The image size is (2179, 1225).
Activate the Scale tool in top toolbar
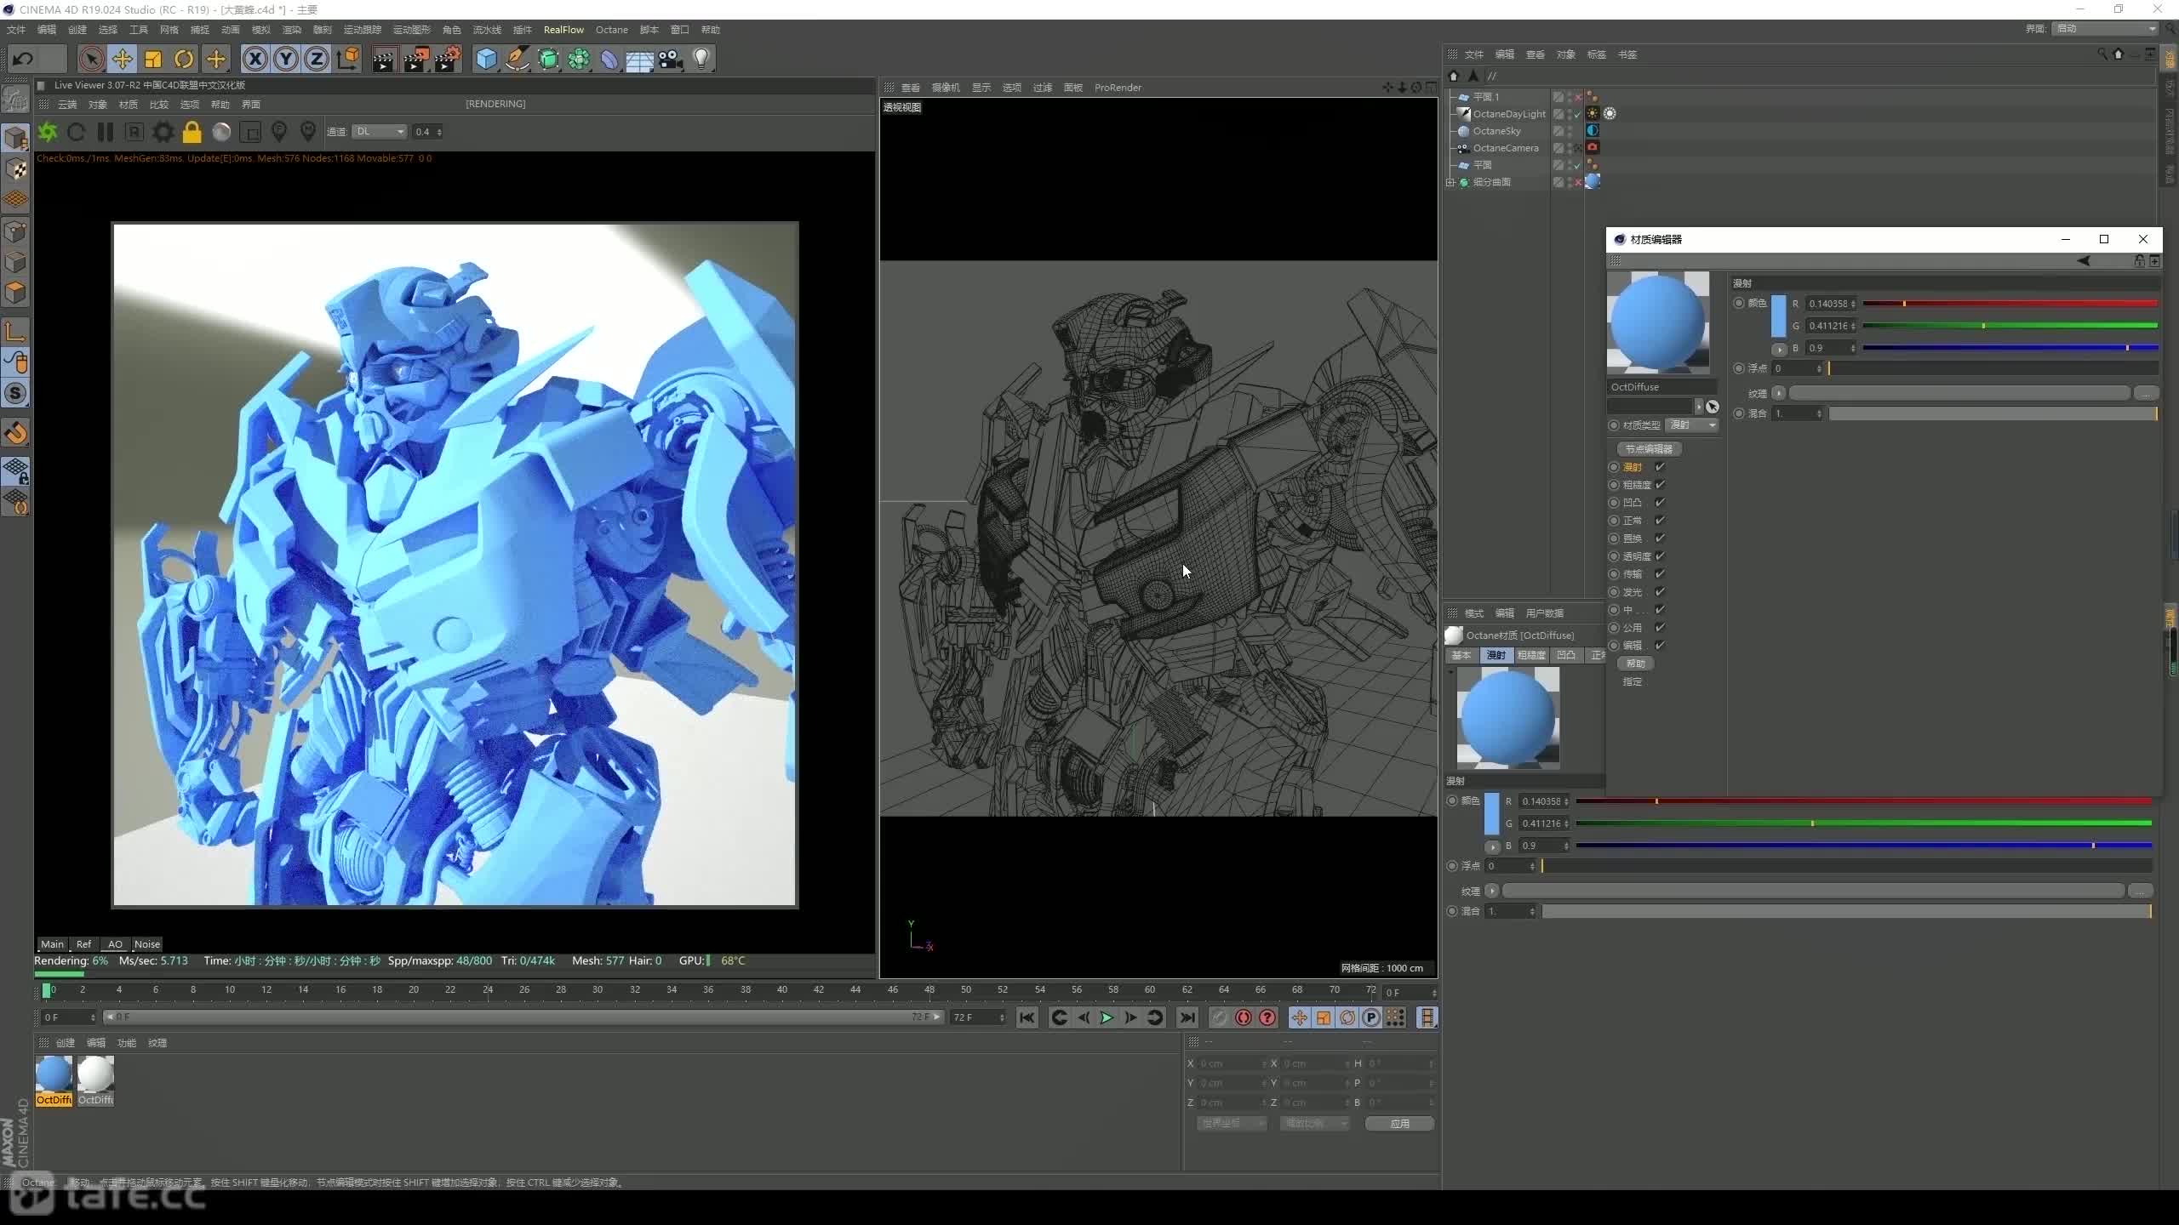click(153, 59)
